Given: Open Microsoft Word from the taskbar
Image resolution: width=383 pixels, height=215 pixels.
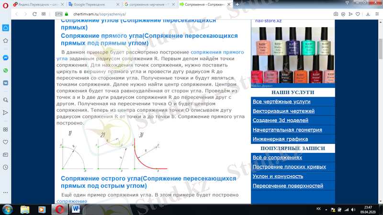Looking at the screenshot, I should coord(78,209).
